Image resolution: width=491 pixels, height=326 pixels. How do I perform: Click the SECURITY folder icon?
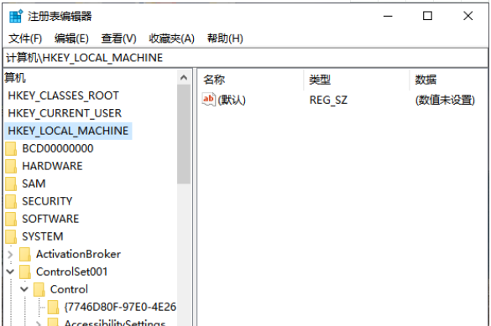[11, 201]
